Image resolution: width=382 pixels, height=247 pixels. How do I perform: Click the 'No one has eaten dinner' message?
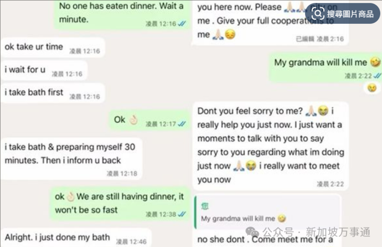click(x=122, y=15)
